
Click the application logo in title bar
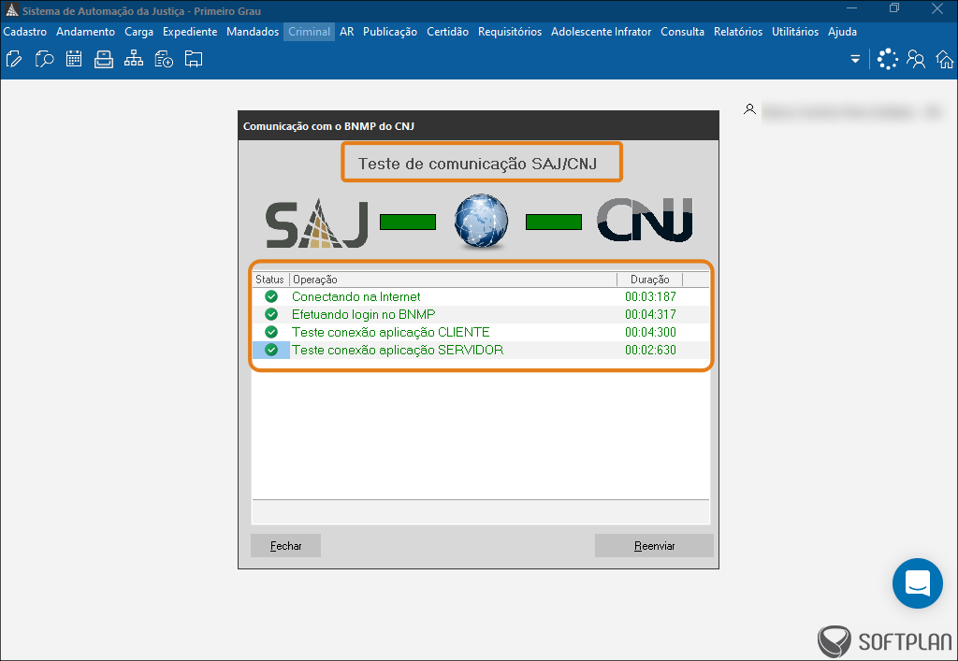click(11, 10)
